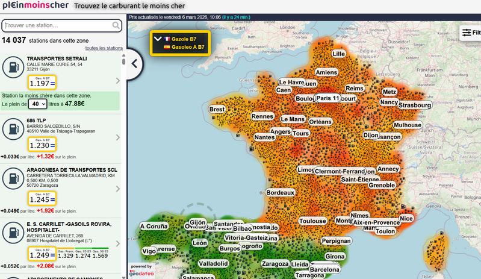Click the search magnifier icon
Screen dimensions: 481x279
pos(116,25)
